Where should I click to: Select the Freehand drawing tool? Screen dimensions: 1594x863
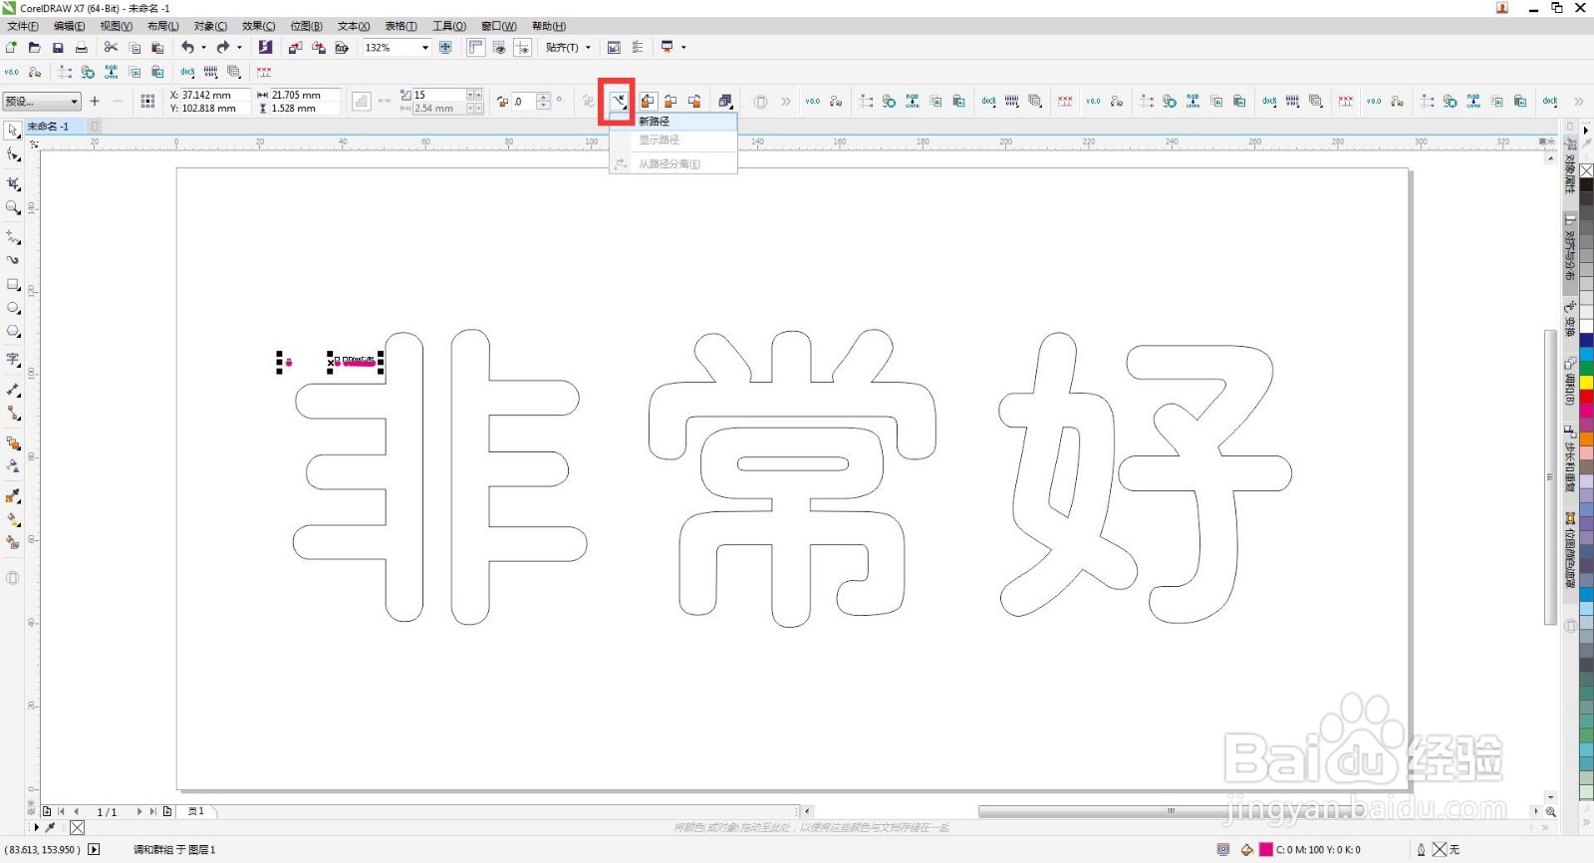(x=12, y=237)
